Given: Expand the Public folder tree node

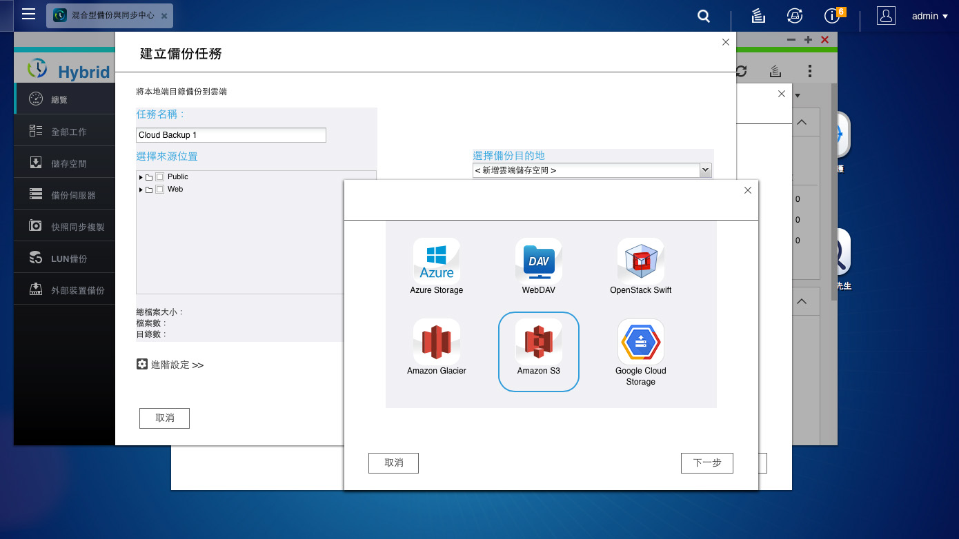Looking at the screenshot, I should (x=141, y=177).
